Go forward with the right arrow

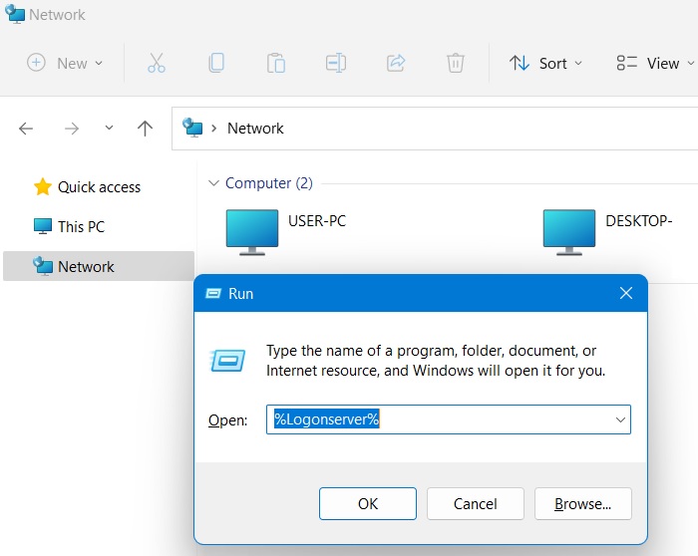click(72, 129)
